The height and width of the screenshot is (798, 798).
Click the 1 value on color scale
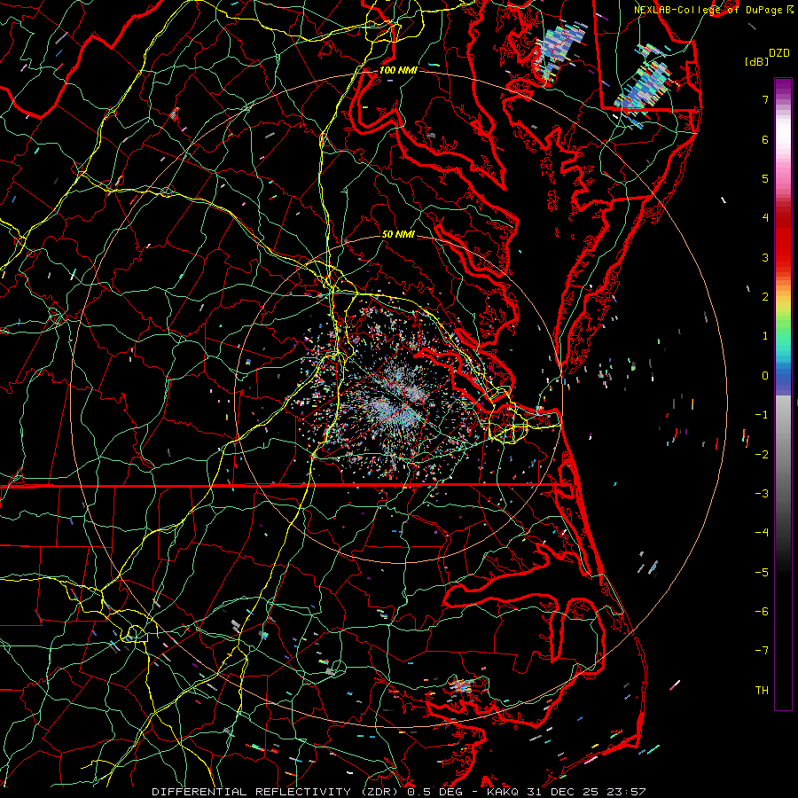pyautogui.click(x=765, y=336)
